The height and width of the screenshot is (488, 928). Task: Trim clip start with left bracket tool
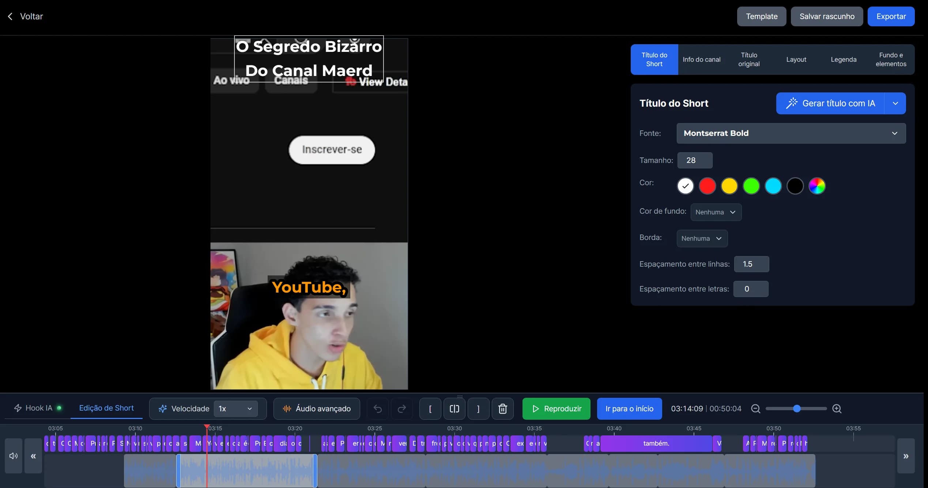(x=430, y=408)
